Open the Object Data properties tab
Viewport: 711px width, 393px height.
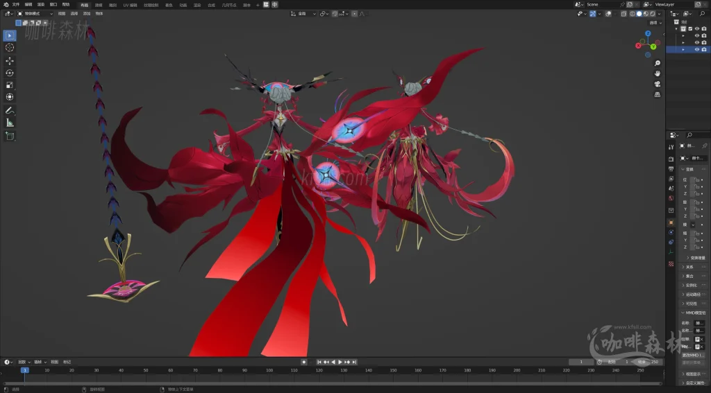pyautogui.click(x=671, y=252)
